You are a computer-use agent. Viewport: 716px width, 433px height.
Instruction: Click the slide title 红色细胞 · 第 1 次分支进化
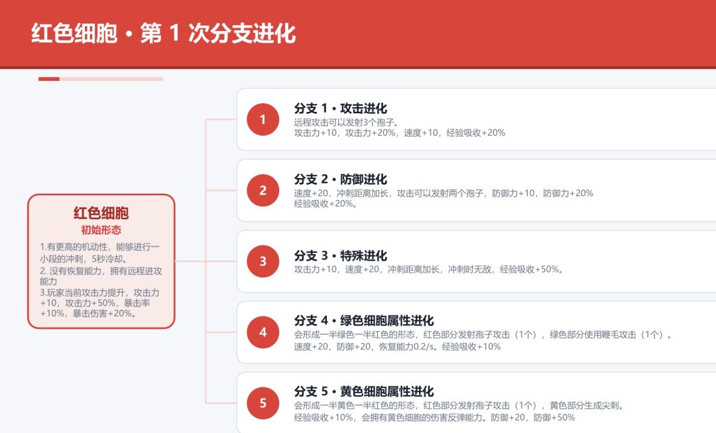[x=164, y=34]
